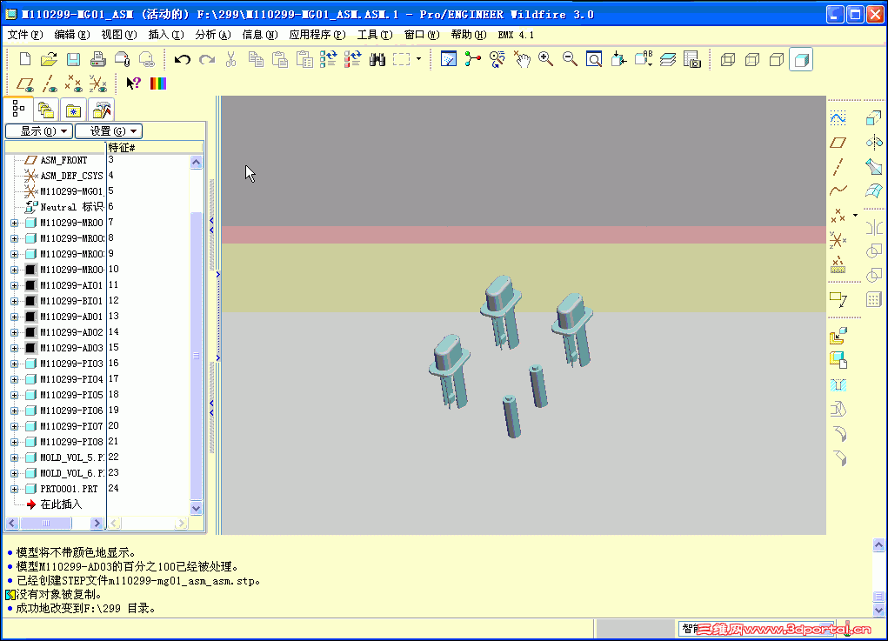Open layers icon in toolbar
Image resolution: width=888 pixels, height=641 pixels.
[x=668, y=59]
